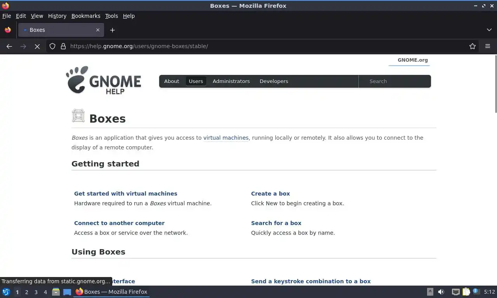This screenshot has height=298, width=497.
Task: Open Get started with virtual machines
Action: coord(126,194)
